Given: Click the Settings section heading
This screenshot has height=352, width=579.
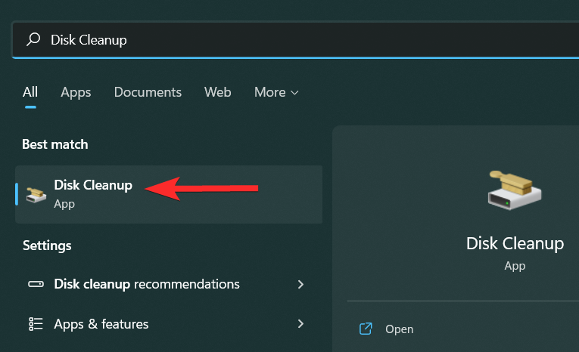Looking at the screenshot, I should pyautogui.click(x=47, y=245).
